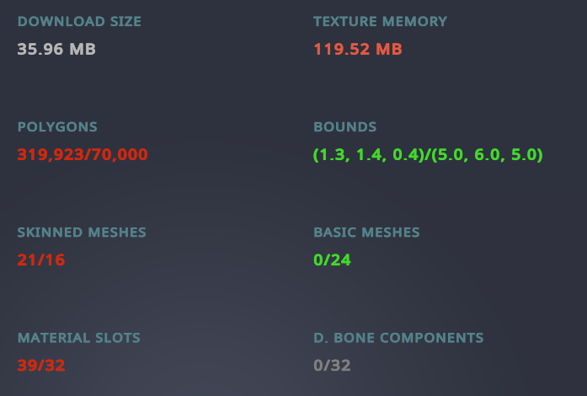Select the 39/32 material slots value
The width and height of the screenshot is (587, 396).
41,366
